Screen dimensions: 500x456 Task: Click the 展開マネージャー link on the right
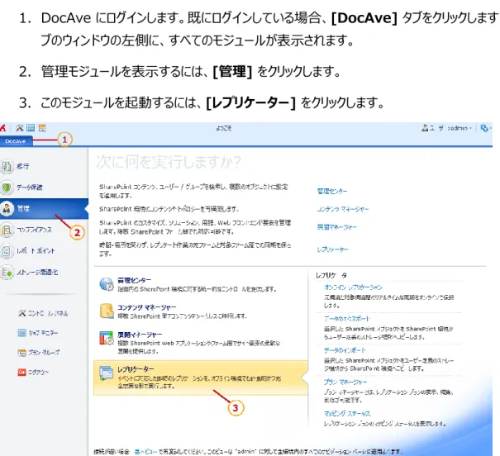coord(336,227)
